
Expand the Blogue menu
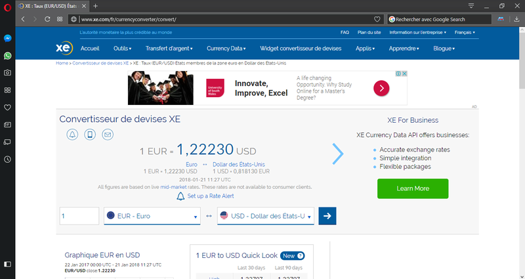point(444,49)
